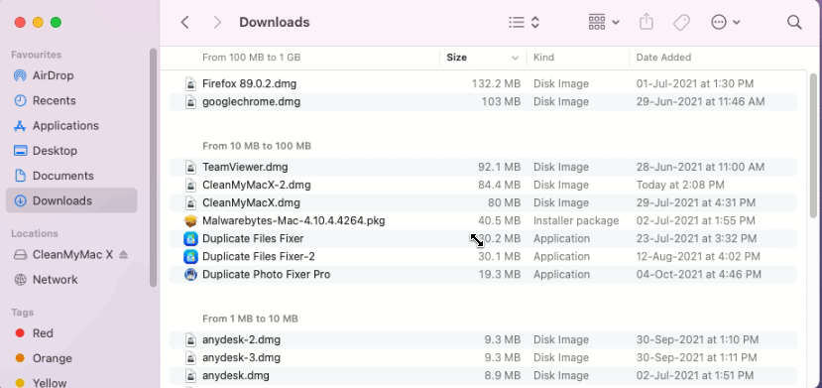Sort by the Date Added column header
822x388 pixels.
663,58
